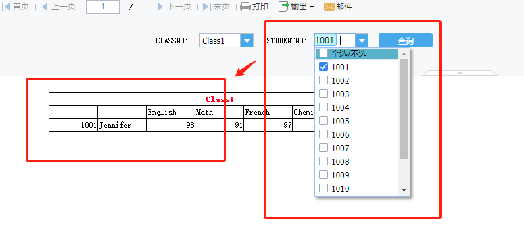The height and width of the screenshot is (243, 524).
Task: Click the envelope 邮件 icon
Action: [x=329, y=6]
